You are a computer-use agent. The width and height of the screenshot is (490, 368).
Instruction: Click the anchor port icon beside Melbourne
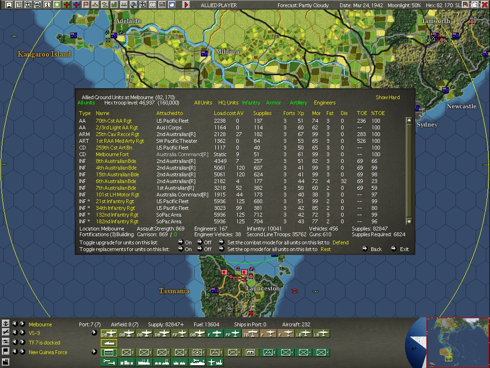click(x=5, y=323)
